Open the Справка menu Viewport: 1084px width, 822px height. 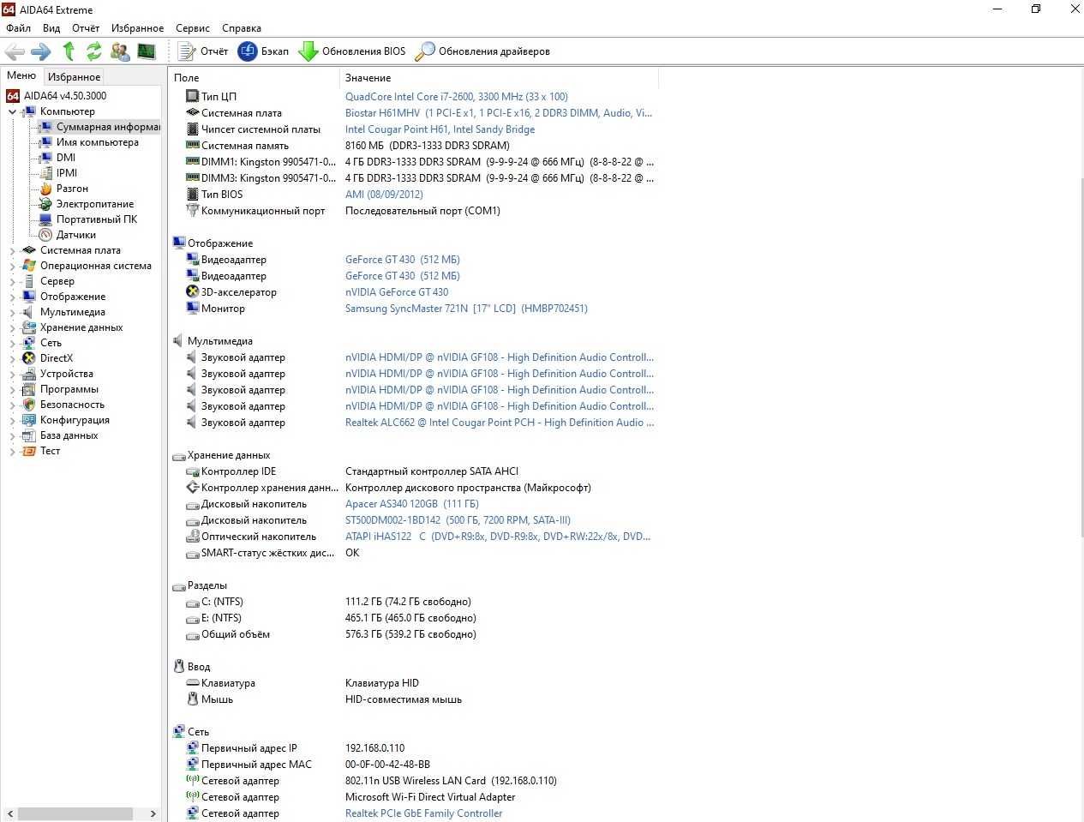pos(242,28)
